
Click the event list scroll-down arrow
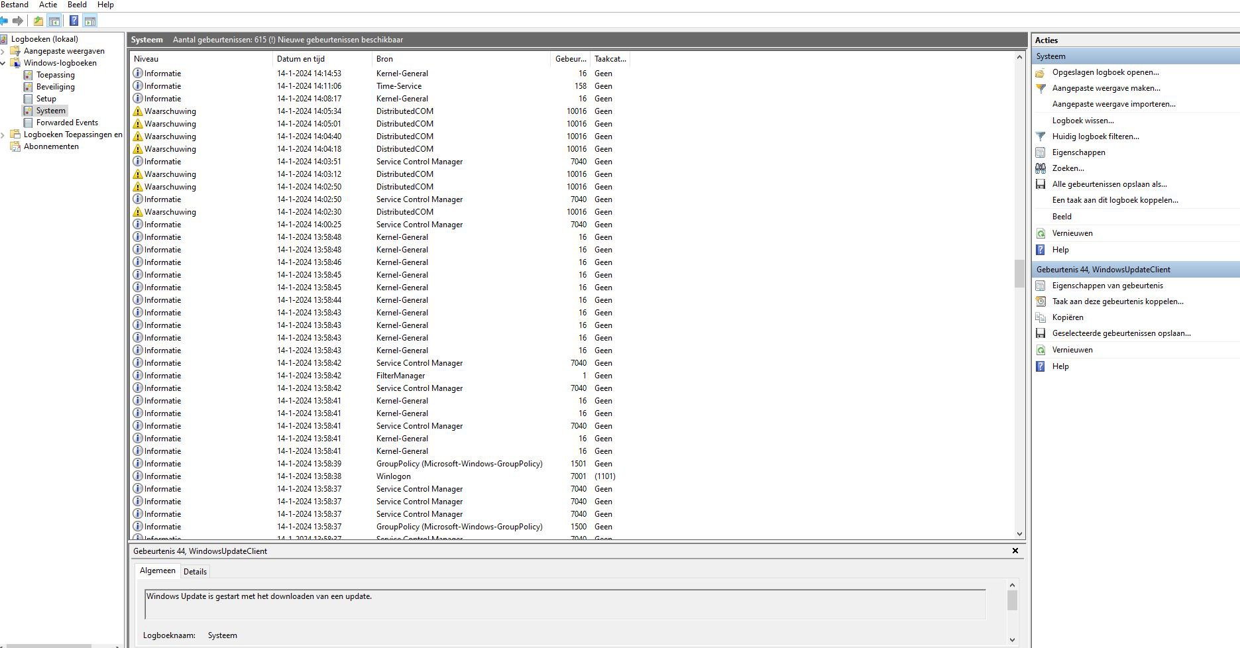[1019, 534]
